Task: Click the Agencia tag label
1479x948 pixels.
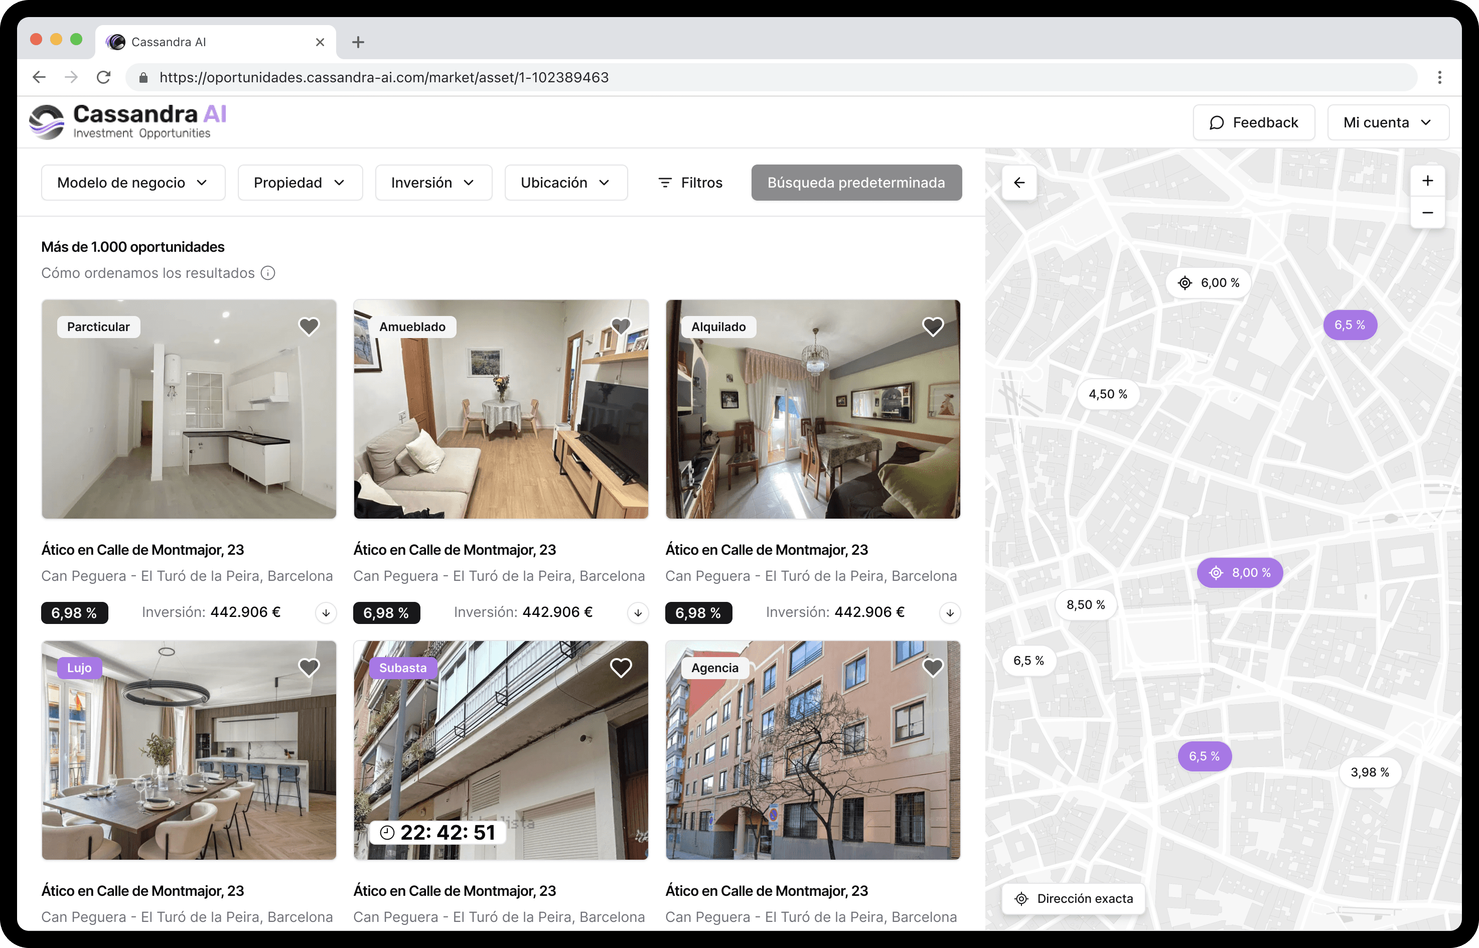Action: pos(714,668)
